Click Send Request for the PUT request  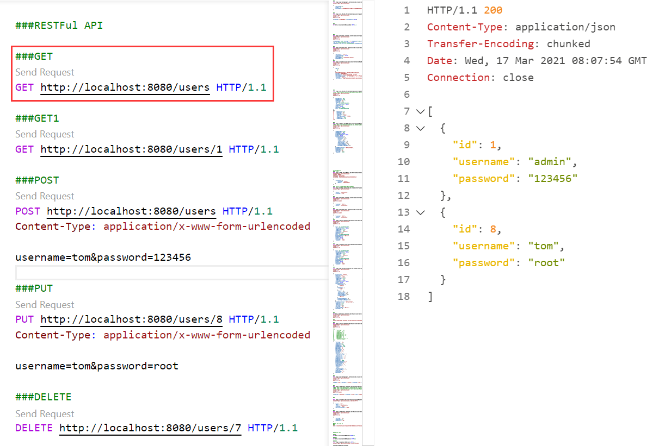[x=45, y=305]
